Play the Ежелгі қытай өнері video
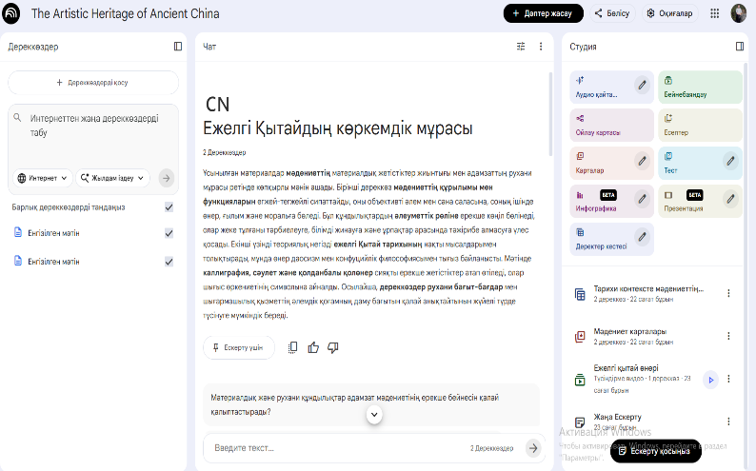The width and height of the screenshot is (756, 471). (710, 380)
